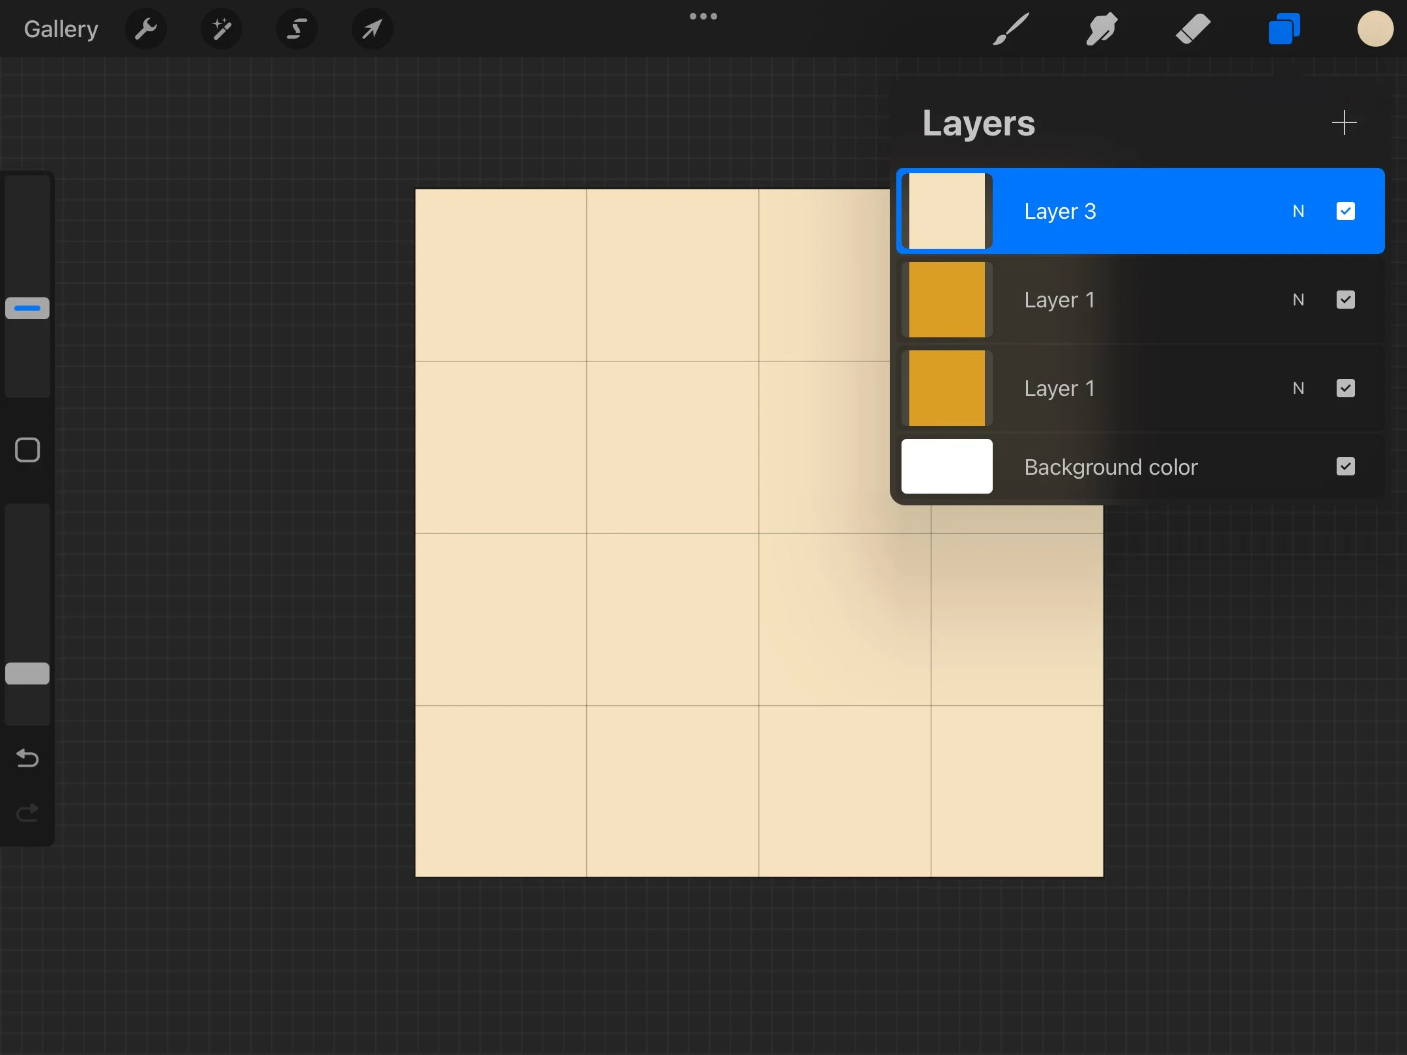Open blend mode options for Layer 3
The width and height of the screenshot is (1407, 1055).
pyautogui.click(x=1299, y=210)
